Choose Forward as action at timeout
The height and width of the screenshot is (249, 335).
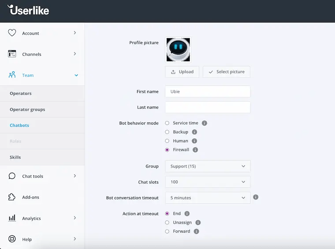pyautogui.click(x=167, y=231)
